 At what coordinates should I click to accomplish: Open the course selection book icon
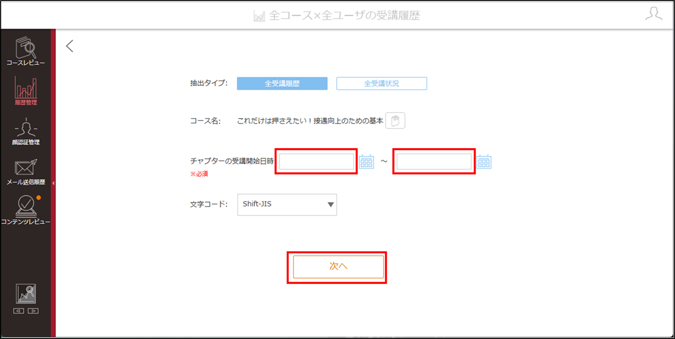point(395,121)
